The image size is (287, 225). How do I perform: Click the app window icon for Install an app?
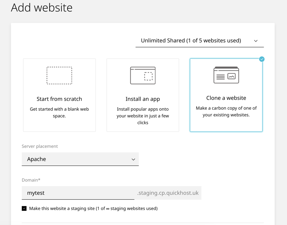pos(143,75)
